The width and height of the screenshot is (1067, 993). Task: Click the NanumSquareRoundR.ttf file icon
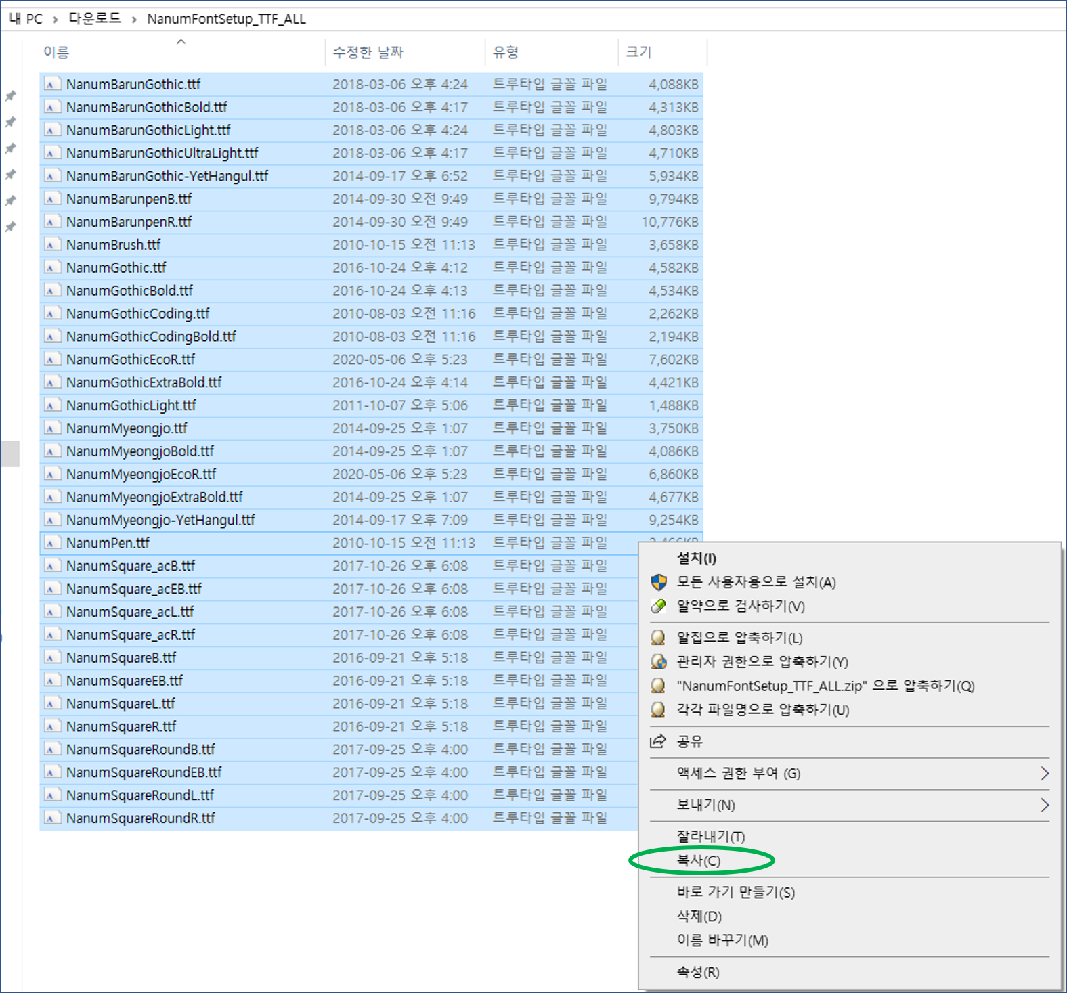tap(52, 818)
